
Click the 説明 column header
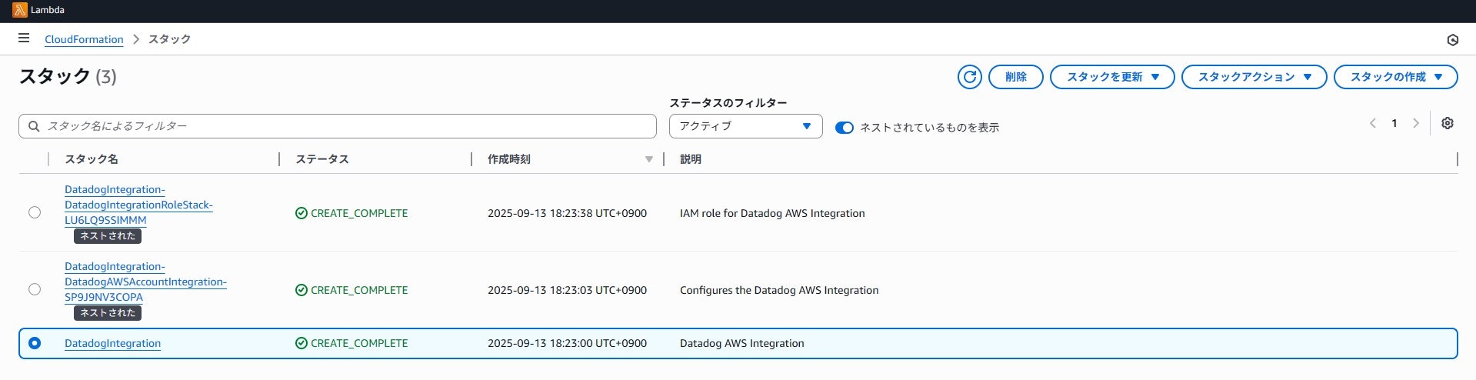tap(690, 159)
